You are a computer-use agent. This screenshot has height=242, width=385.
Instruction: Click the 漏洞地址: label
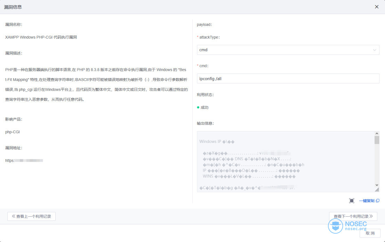tap(14, 148)
